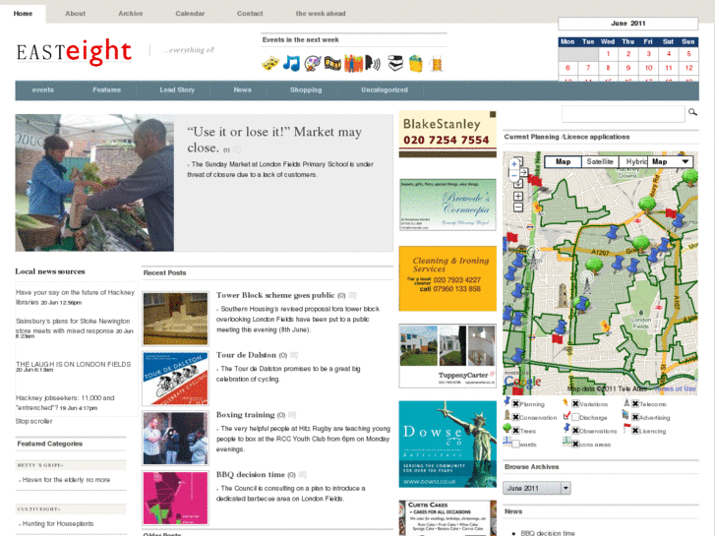Image resolution: width=715 pixels, height=536 pixels.
Task: Click the brick tower conservation marker on map
Action: click(x=564, y=295)
